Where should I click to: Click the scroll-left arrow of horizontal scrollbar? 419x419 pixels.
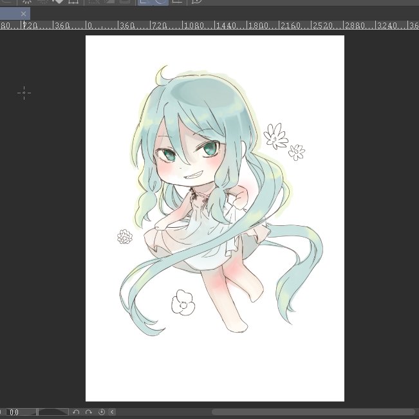point(112,412)
